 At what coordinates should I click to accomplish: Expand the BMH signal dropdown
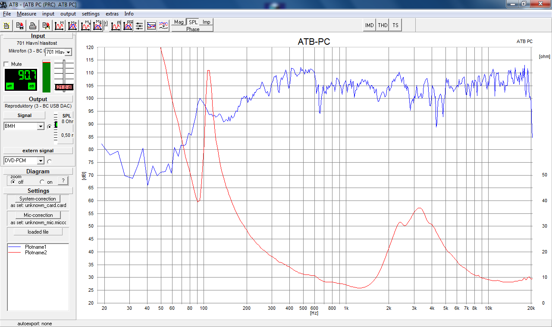click(x=41, y=126)
